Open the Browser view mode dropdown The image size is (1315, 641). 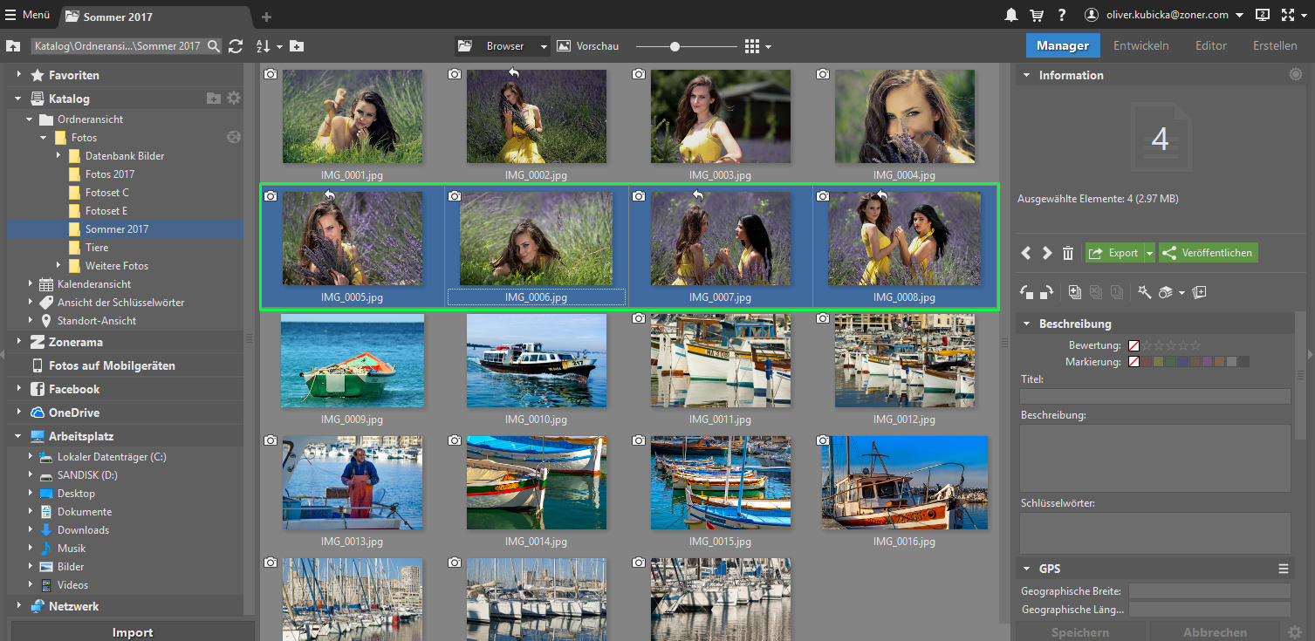(544, 46)
